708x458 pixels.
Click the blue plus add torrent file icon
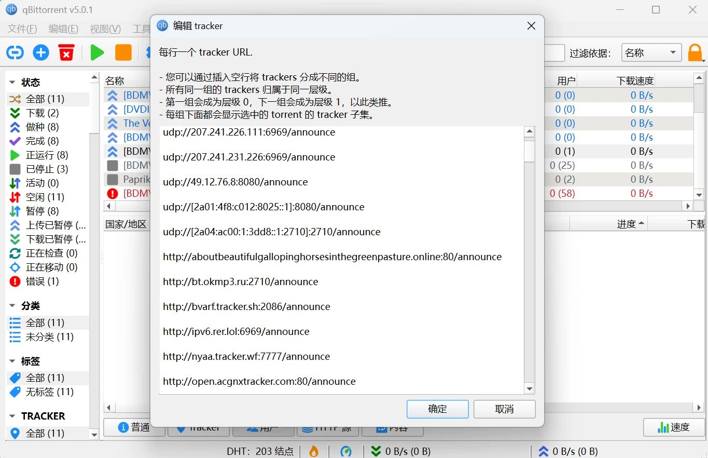[41, 52]
